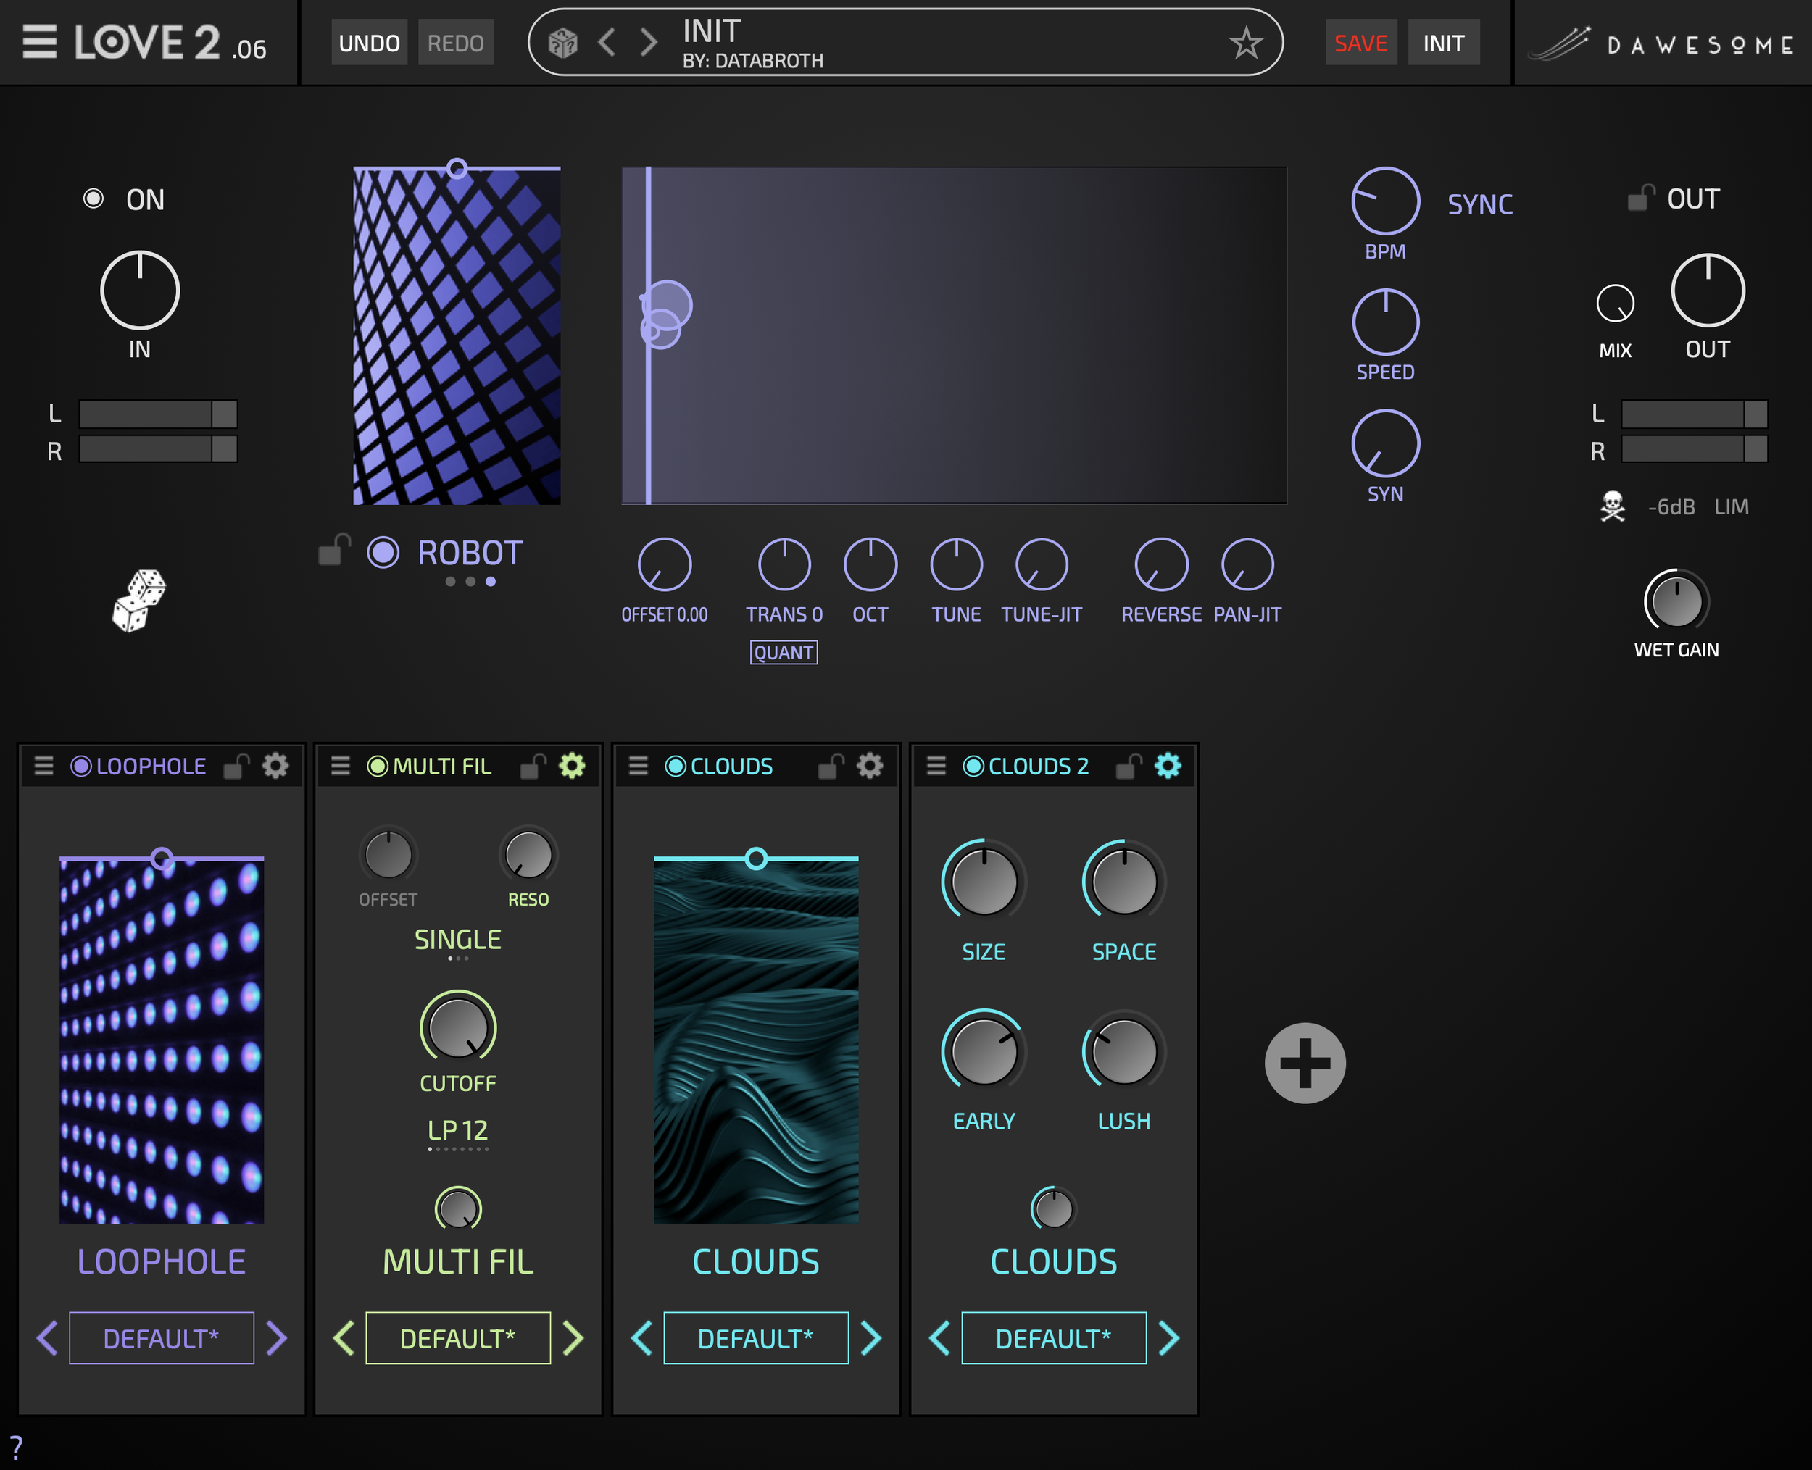Add a new effect module
The image size is (1812, 1470).
[x=1305, y=1063]
